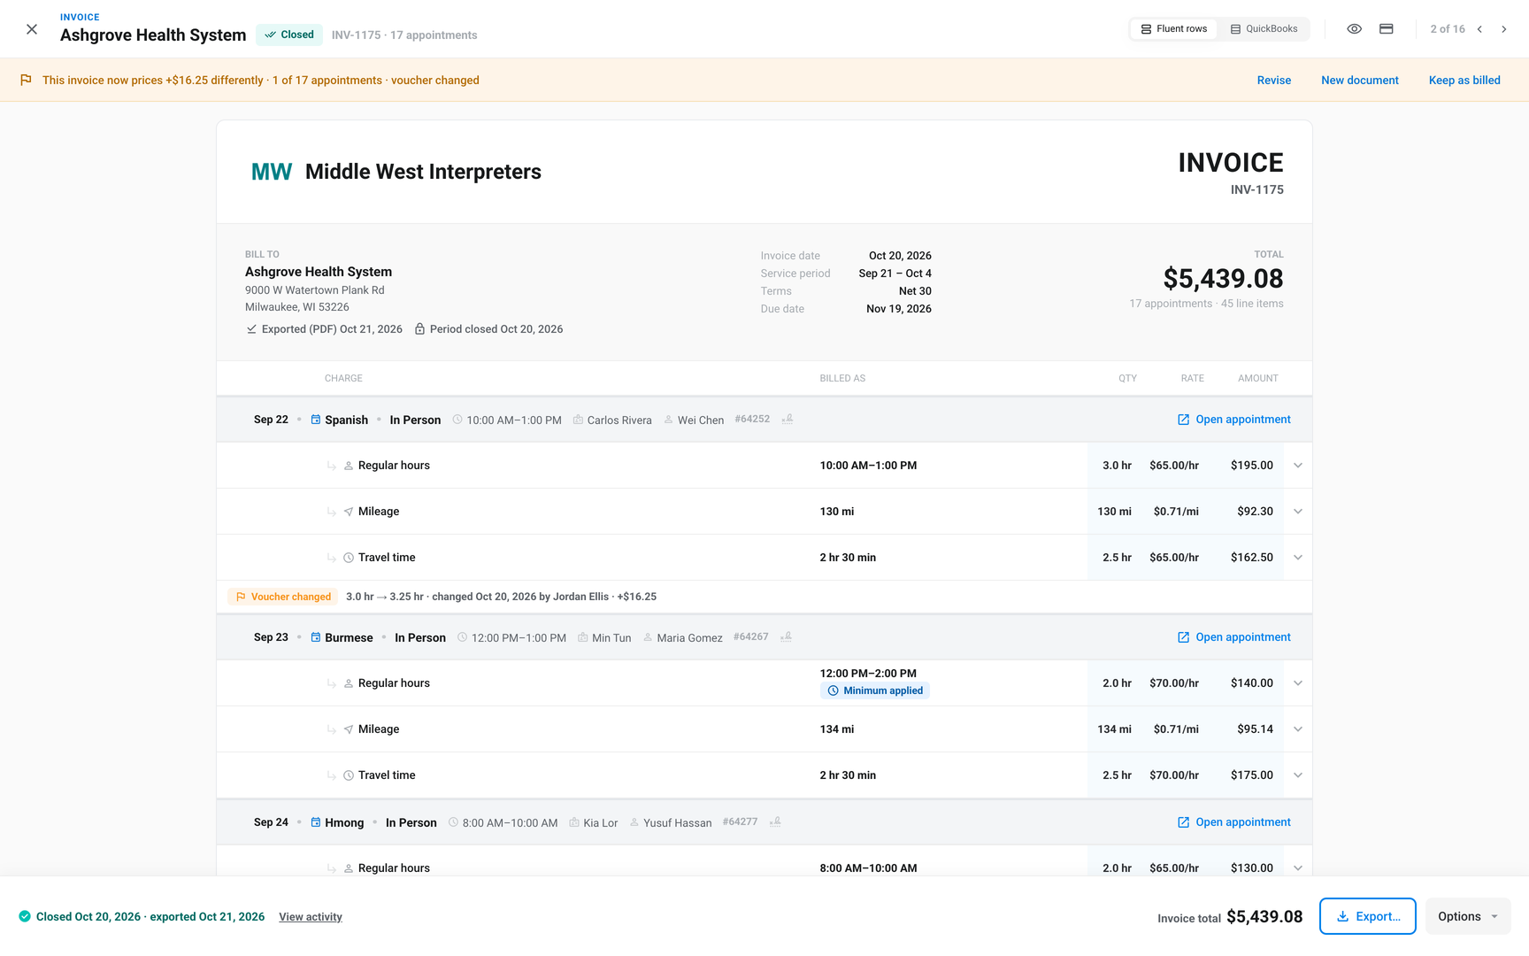Expand Sep 24 Regular hours $130.00 row

tap(1298, 868)
